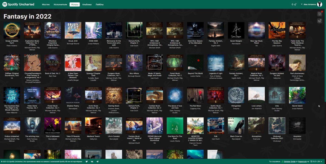The image size is (326, 164).
Task: Open the Лейблы menu item
Action: pyautogui.click(x=100, y=5)
